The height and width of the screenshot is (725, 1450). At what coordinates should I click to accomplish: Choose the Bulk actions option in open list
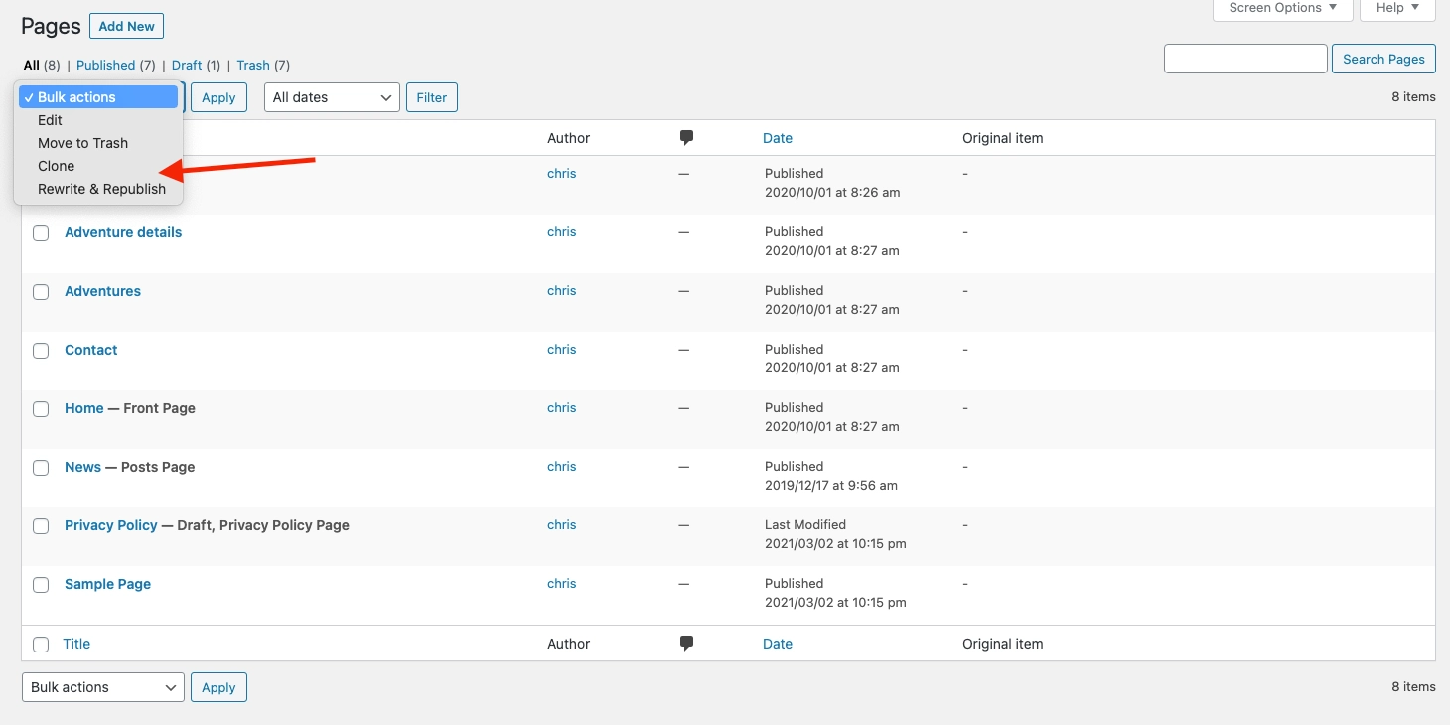(98, 97)
